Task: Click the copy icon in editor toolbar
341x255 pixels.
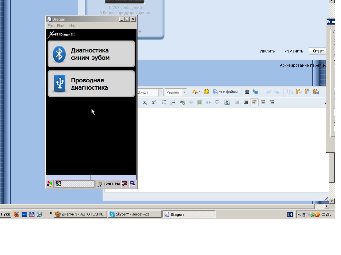Action: click(290, 92)
